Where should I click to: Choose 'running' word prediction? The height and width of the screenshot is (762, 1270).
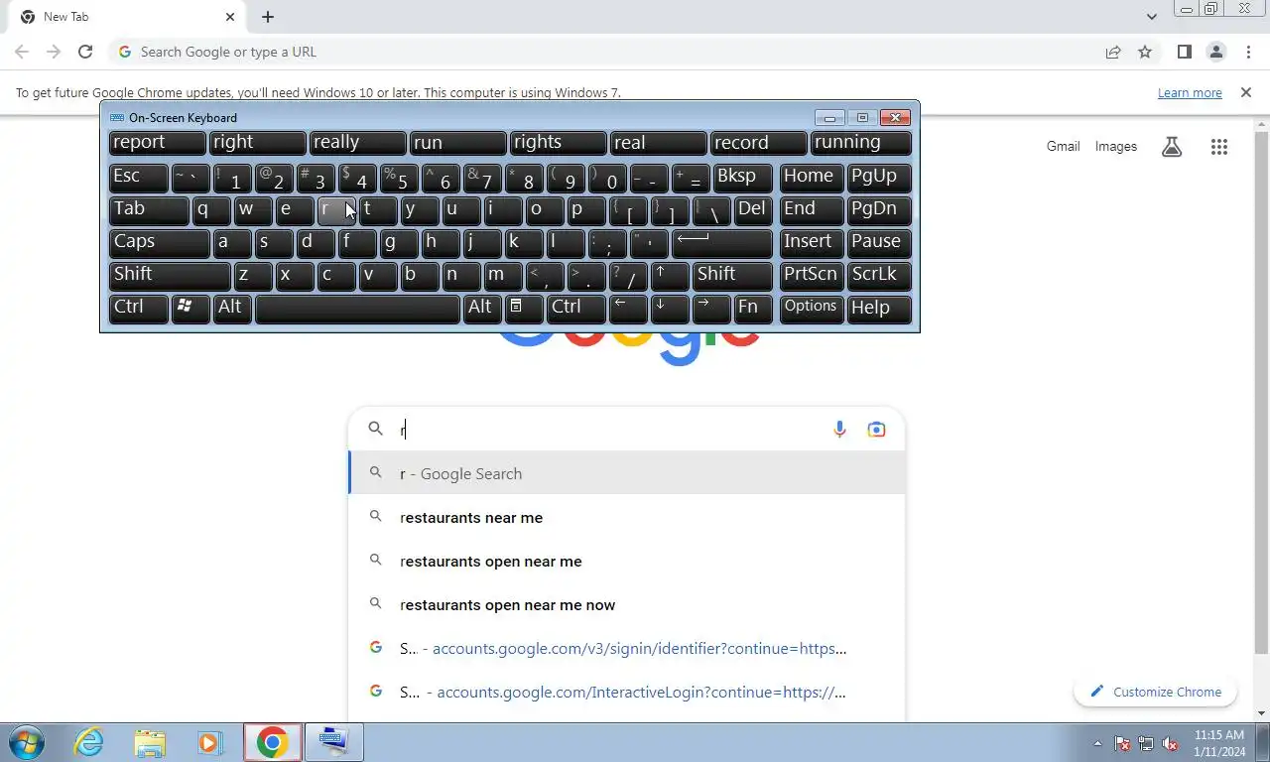pos(860,143)
